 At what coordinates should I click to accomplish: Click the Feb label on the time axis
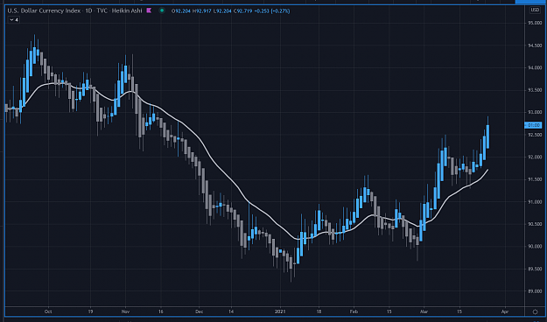354,311
